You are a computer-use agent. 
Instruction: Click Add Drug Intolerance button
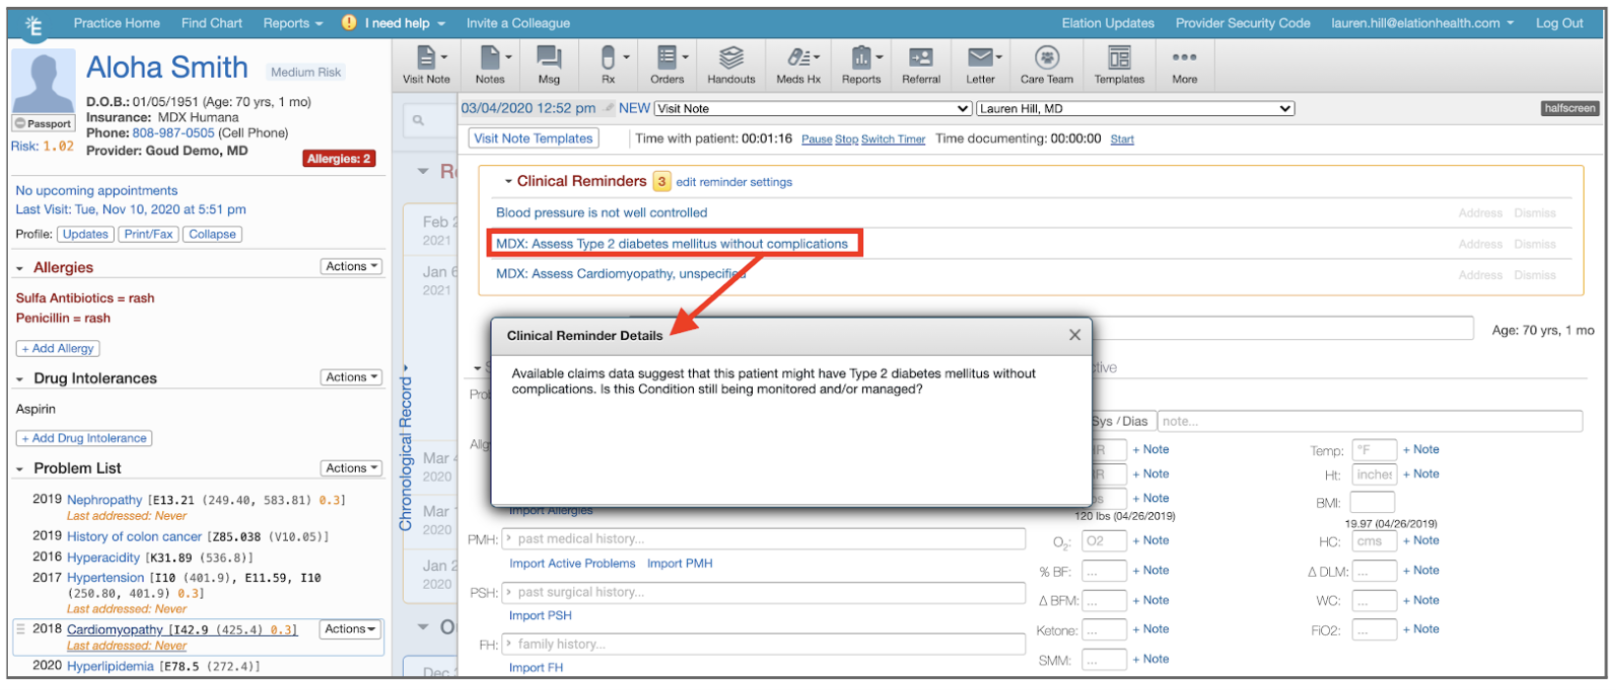[x=84, y=438]
